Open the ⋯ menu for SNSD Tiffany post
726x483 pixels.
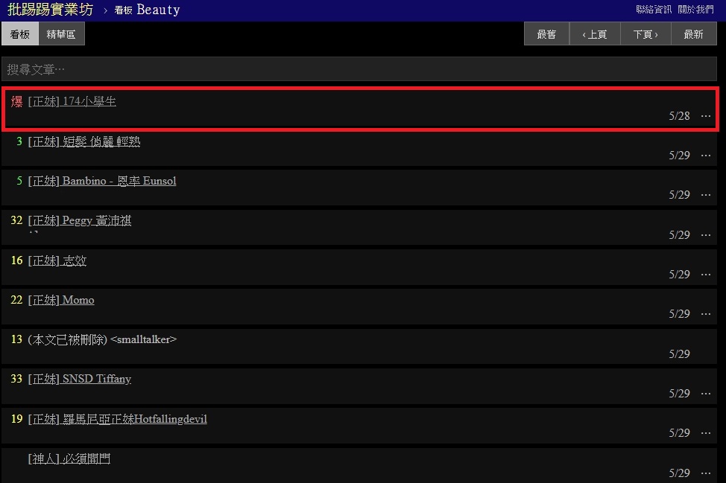coord(705,394)
